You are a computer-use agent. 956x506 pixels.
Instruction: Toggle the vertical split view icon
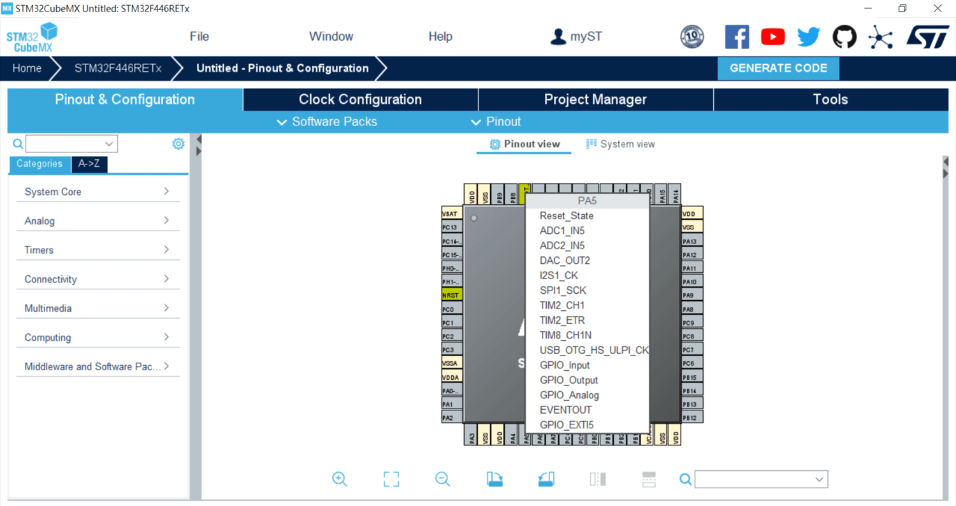pyautogui.click(x=598, y=479)
